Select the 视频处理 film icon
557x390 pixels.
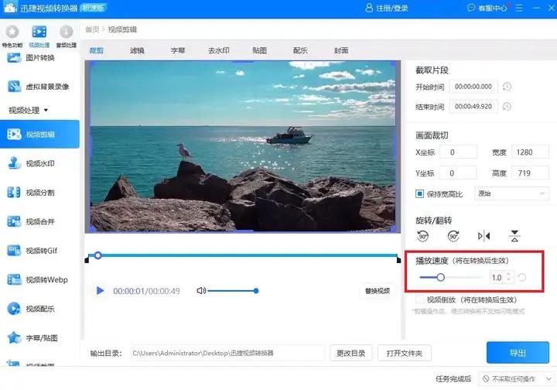point(39,32)
